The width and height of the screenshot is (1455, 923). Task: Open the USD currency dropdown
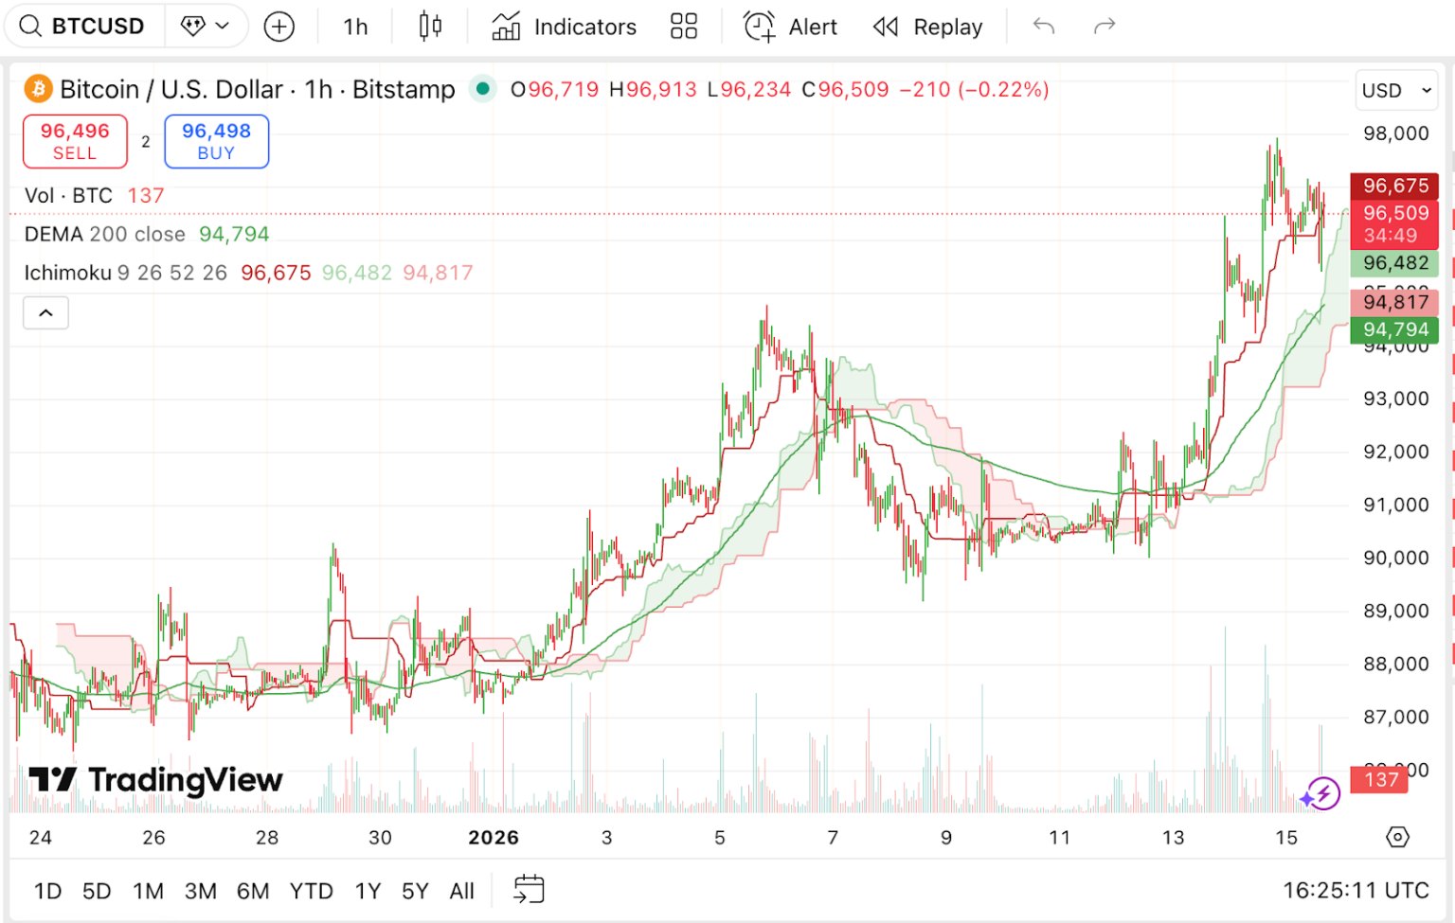(x=1395, y=90)
